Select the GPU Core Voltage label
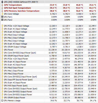 (11, 14)
